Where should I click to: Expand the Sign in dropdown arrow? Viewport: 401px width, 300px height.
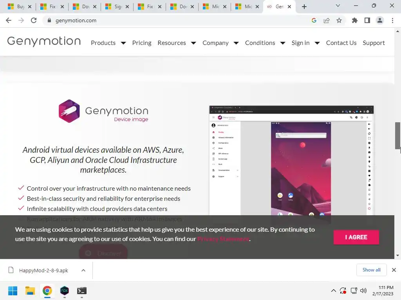(317, 43)
